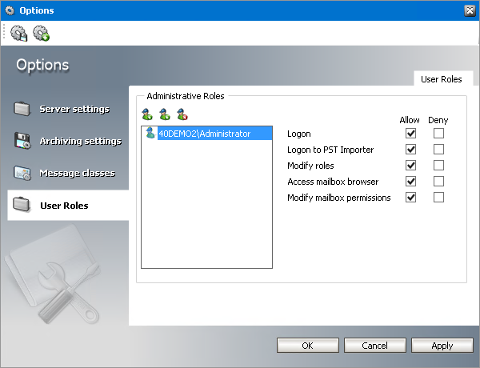
Task: Open Message classes via its envelope icon
Action: (x=22, y=173)
